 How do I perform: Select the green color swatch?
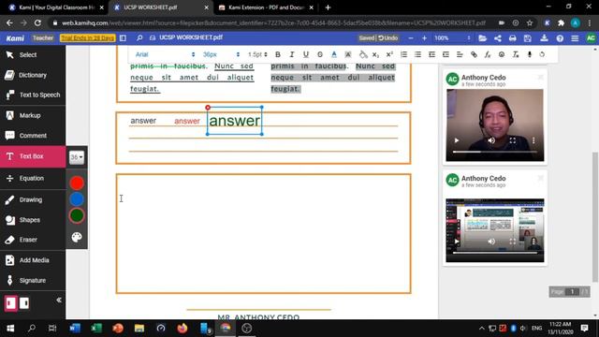[77, 215]
